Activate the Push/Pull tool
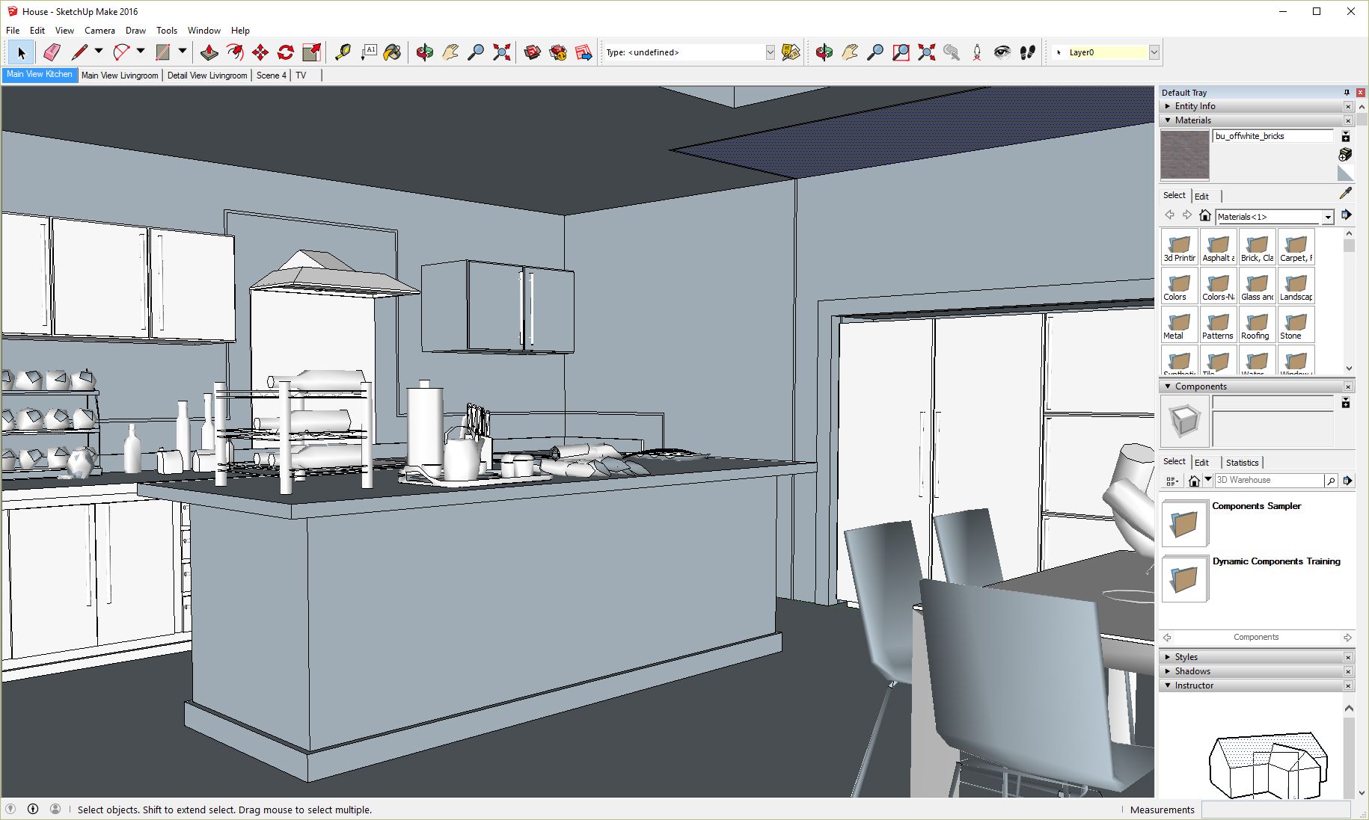Screen dimensions: 1369x820 pos(209,52)
